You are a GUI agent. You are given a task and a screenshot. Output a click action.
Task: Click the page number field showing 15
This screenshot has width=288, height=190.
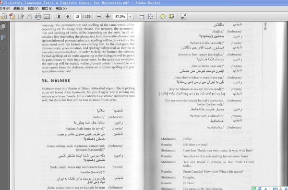tap(77, 16)
